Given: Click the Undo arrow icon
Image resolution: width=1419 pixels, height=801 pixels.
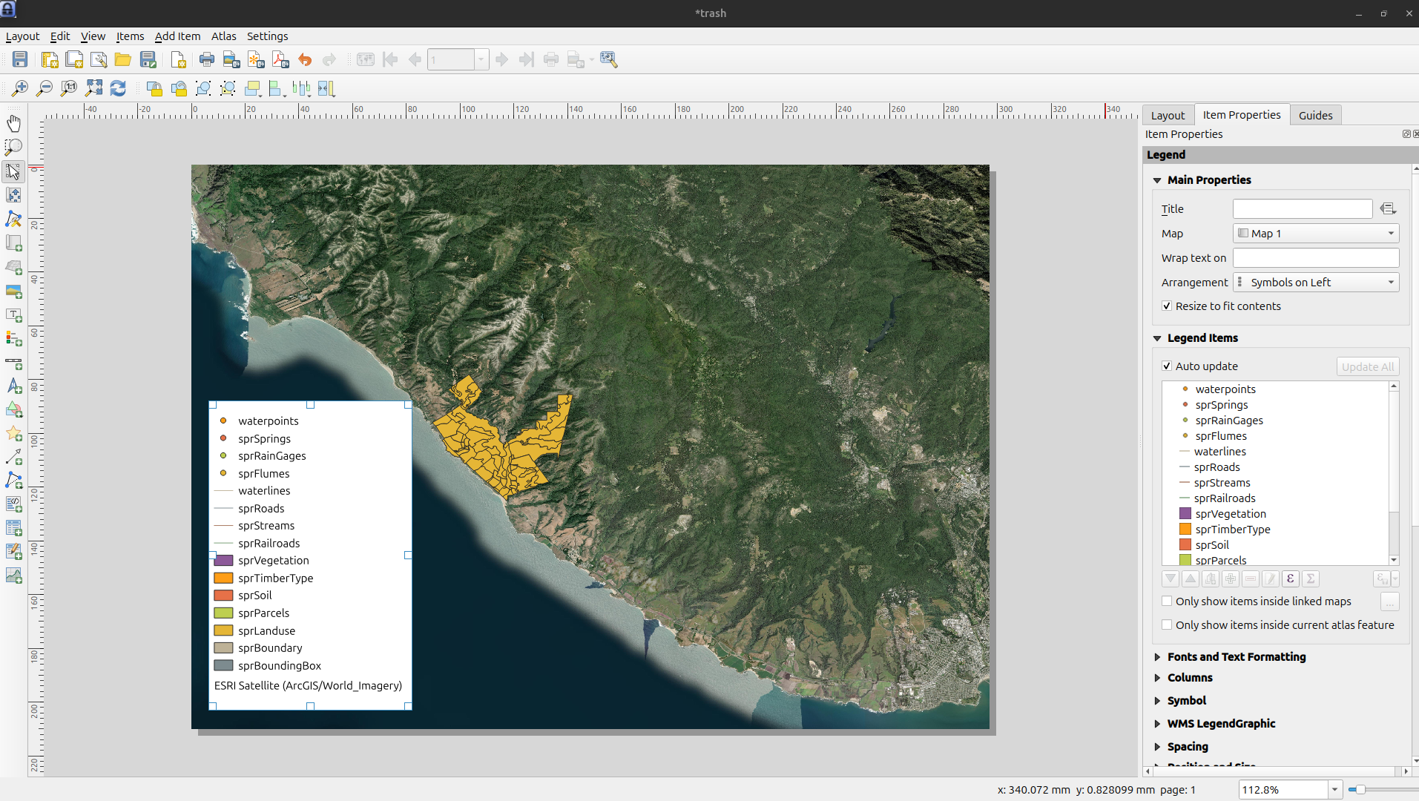Looking at the screenshot, I should click(x=305, y=59).
